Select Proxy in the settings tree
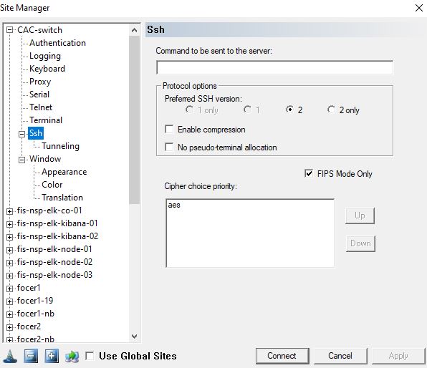The image size is (427, 368). 40,82
